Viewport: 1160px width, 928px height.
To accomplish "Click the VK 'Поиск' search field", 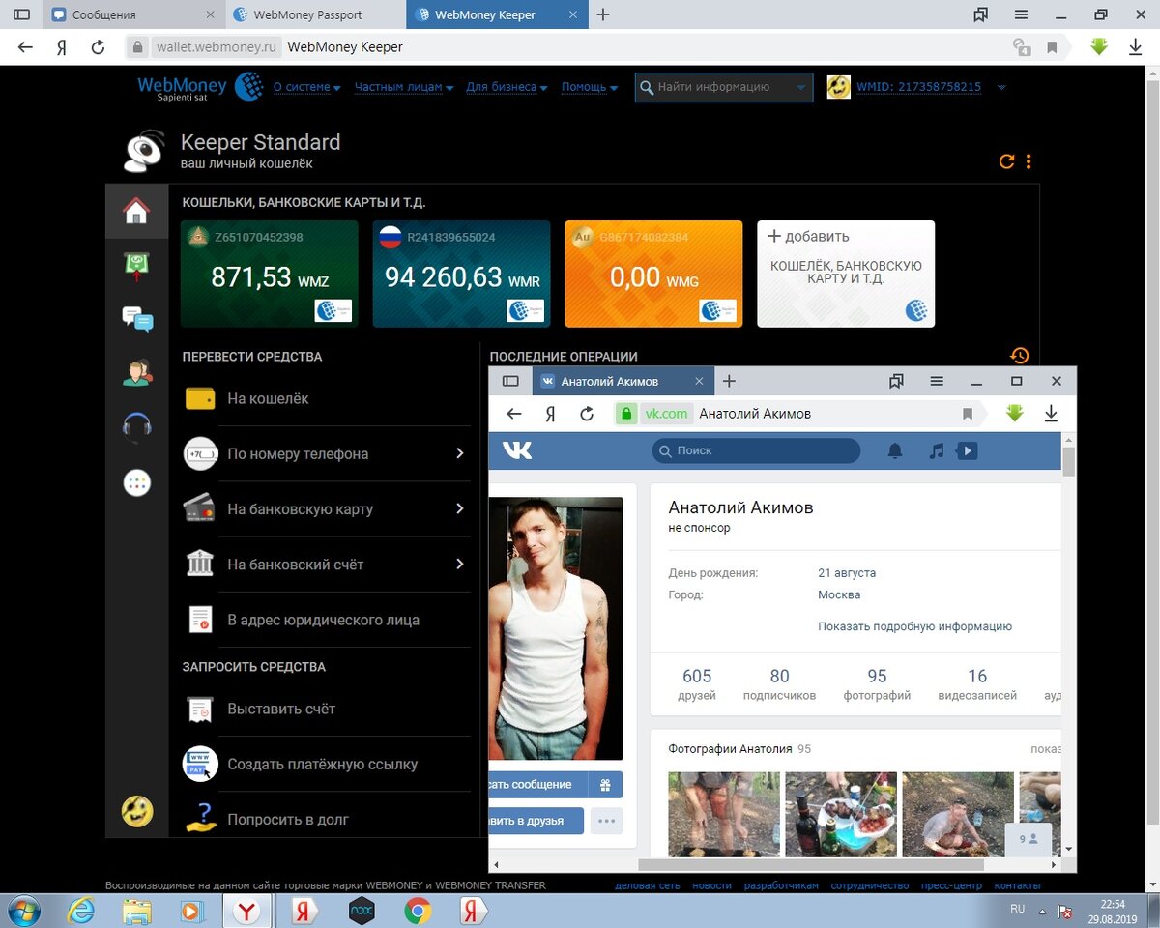I will pyautogui.click(x=756, y=450).
